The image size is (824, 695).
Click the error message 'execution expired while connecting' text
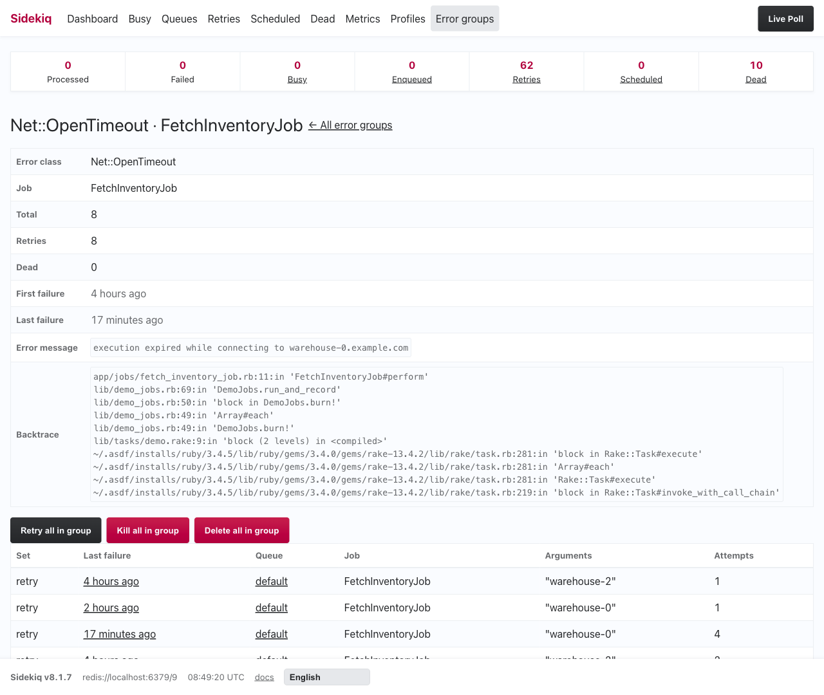251,347
